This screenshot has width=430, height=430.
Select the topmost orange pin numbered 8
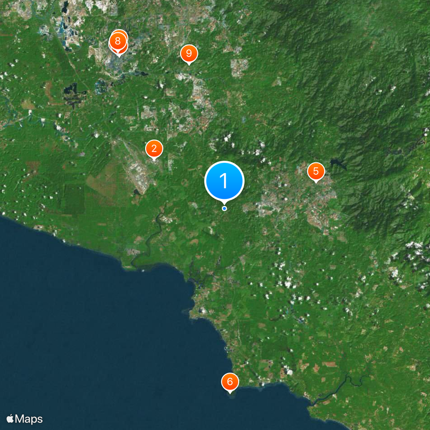pos(118,42)
